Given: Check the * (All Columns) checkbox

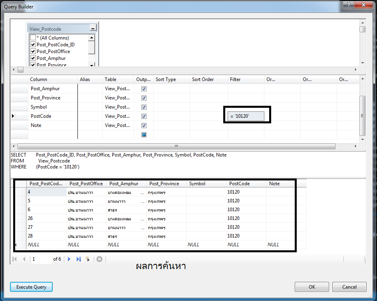Looking at the screenshot, I should click(x=33, y=38).
